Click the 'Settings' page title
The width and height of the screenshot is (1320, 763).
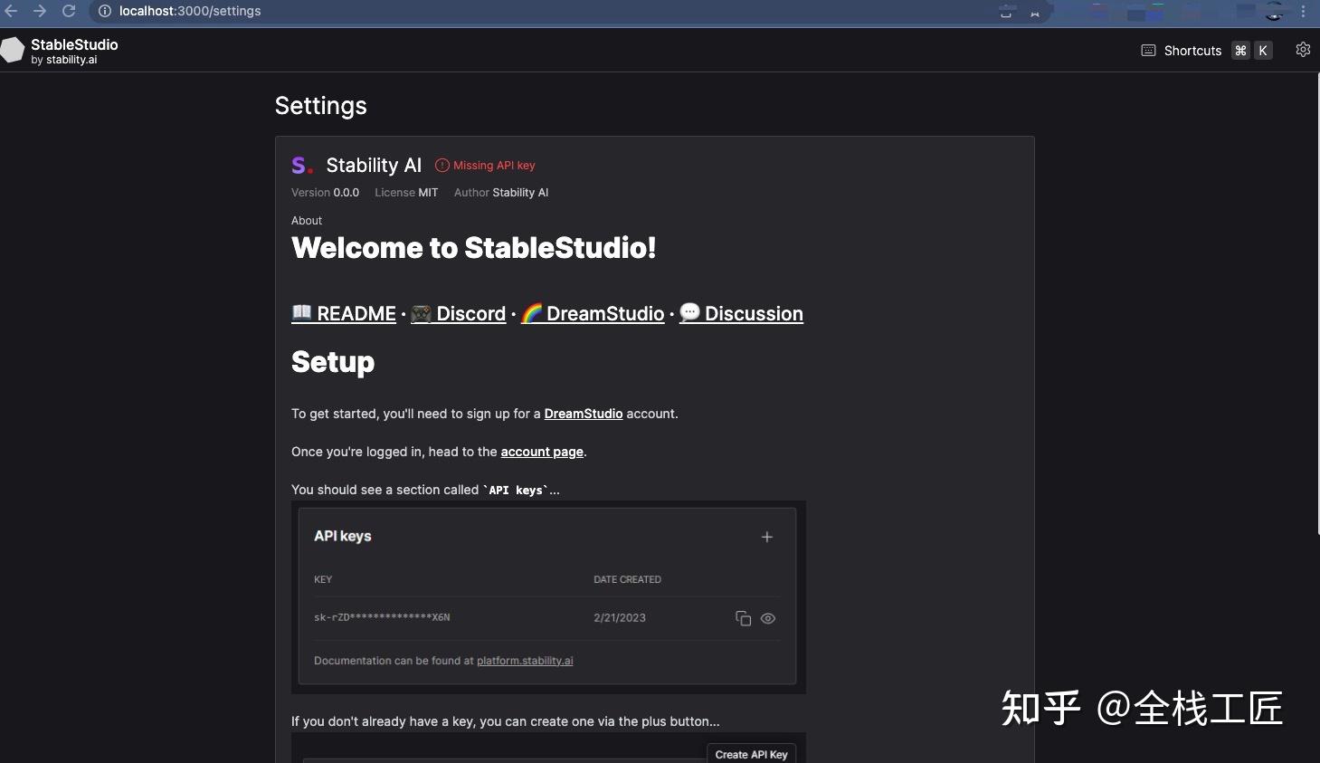[321, 106]
